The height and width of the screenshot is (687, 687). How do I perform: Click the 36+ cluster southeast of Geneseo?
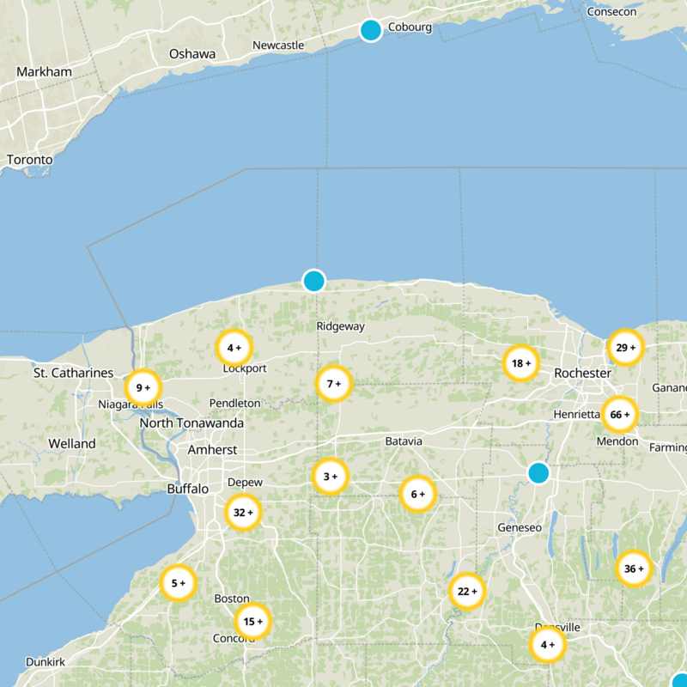634,568
